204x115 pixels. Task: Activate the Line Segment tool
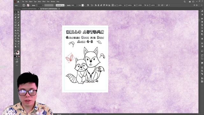(x=18, y=20)
